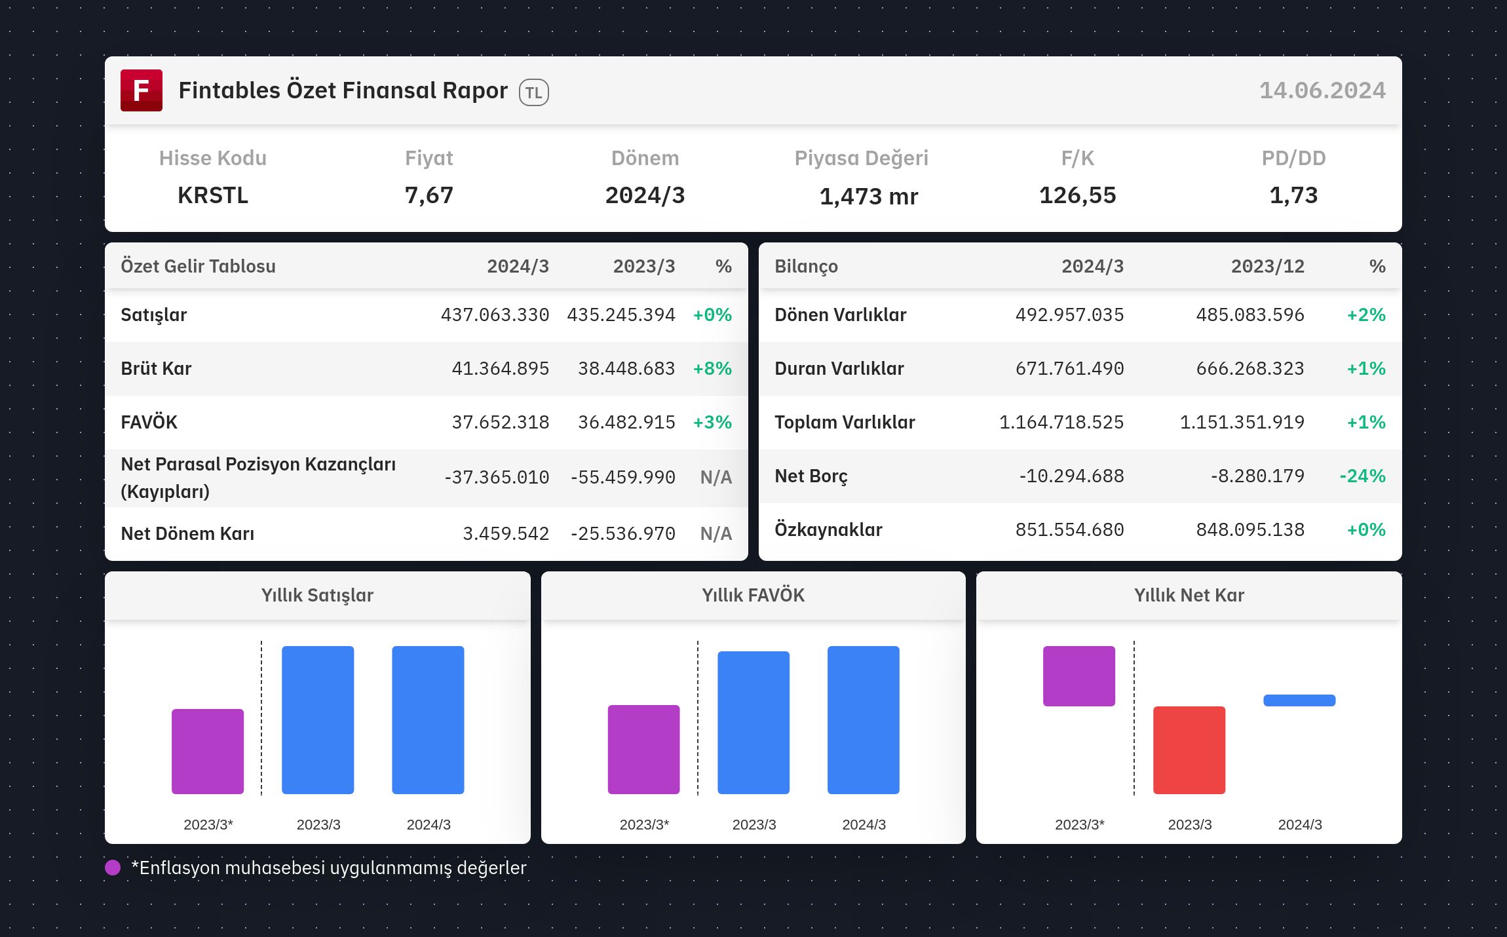This screenshot has height=937, width=1507.
Task: Click Brüt Kar value 41.364.895
Action: click(x=501, y=369)
